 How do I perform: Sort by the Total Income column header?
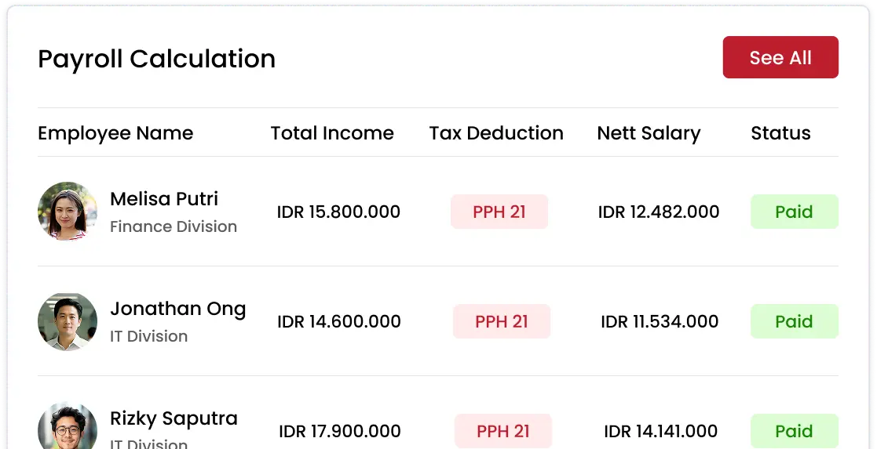(332, 133)
